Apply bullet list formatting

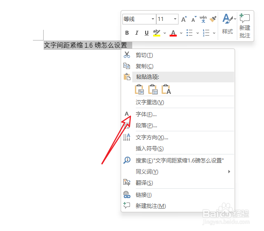point(190,33)
